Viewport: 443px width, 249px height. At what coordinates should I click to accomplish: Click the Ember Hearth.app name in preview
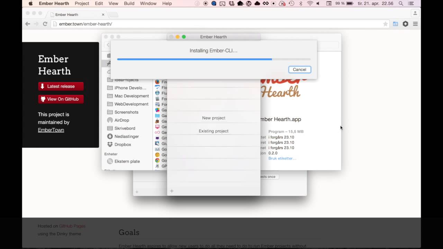[281, 119]
